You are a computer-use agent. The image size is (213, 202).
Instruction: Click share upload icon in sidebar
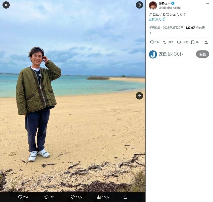coord(206,42)
